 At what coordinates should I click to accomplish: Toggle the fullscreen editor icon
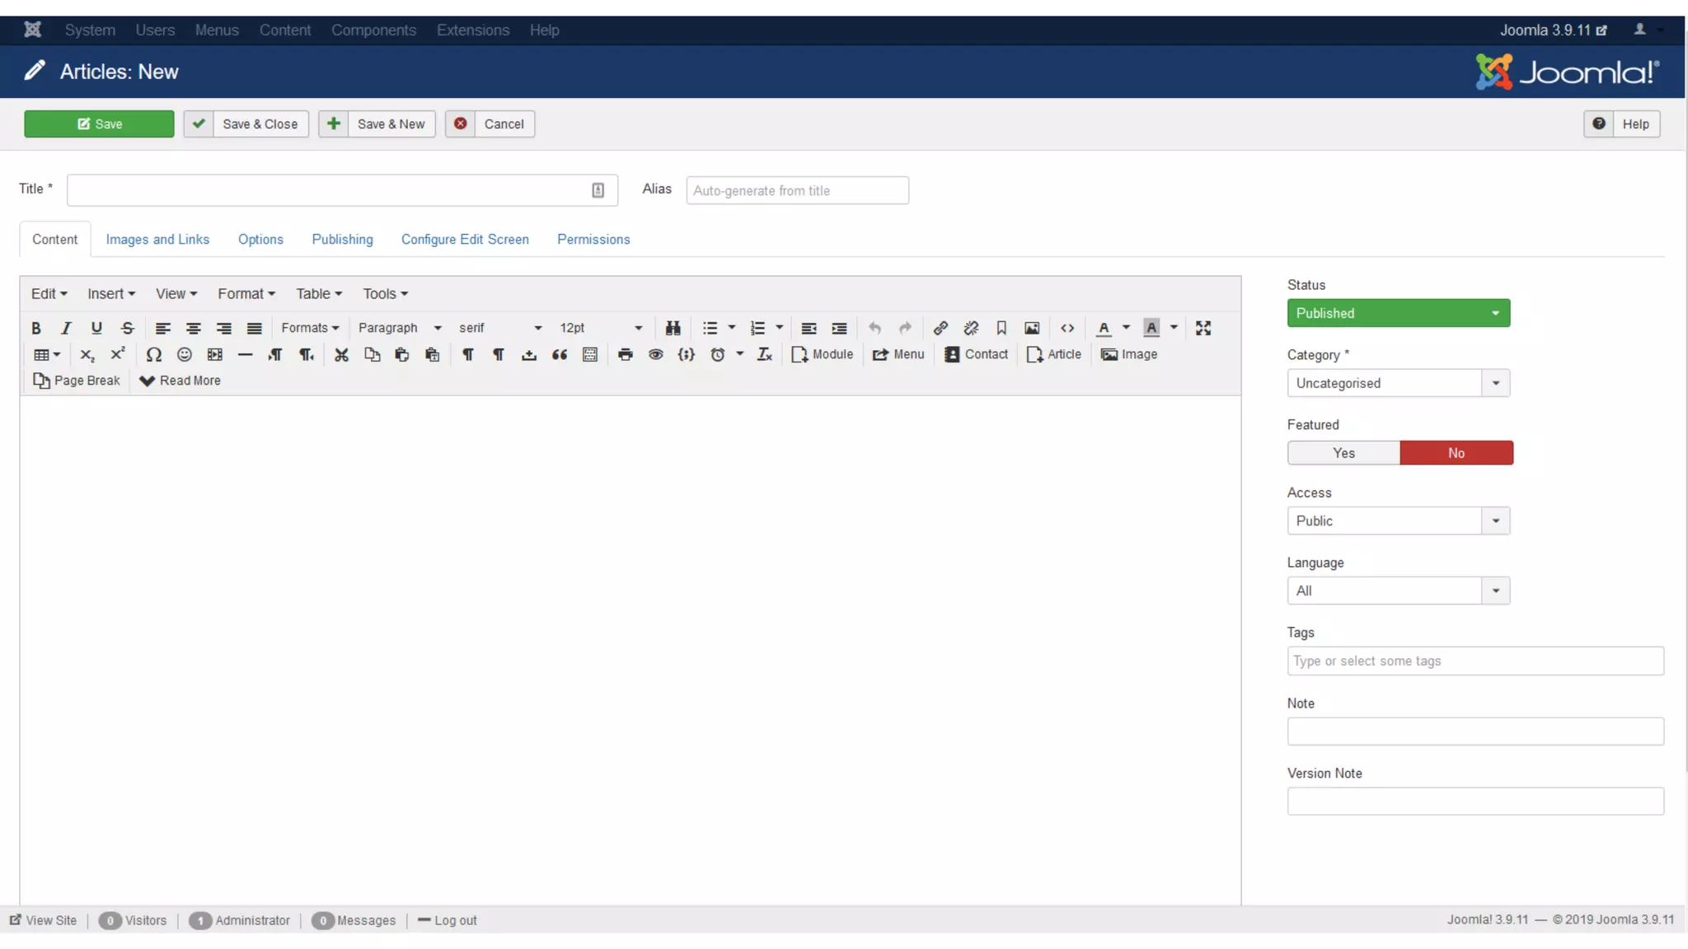tap(1203, 328)
